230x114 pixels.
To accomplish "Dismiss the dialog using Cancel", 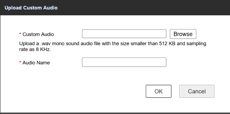I will (x=197, y=91).
